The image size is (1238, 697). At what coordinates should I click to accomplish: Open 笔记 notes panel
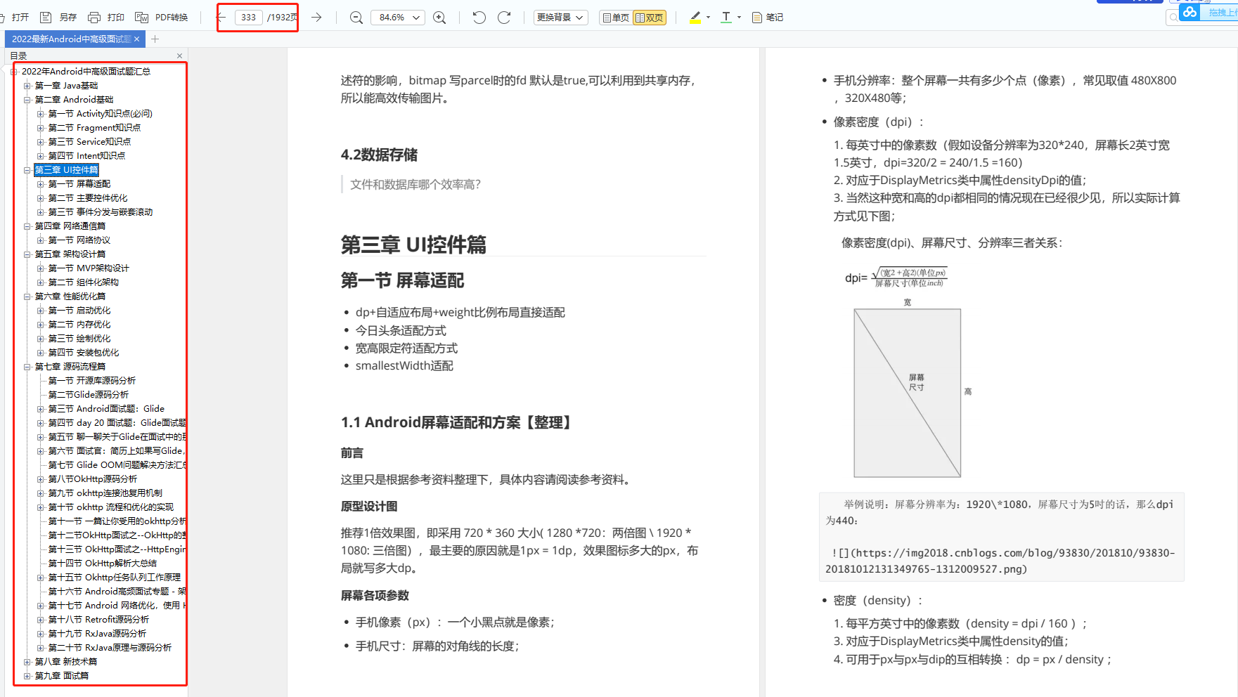tap(767, 17)
